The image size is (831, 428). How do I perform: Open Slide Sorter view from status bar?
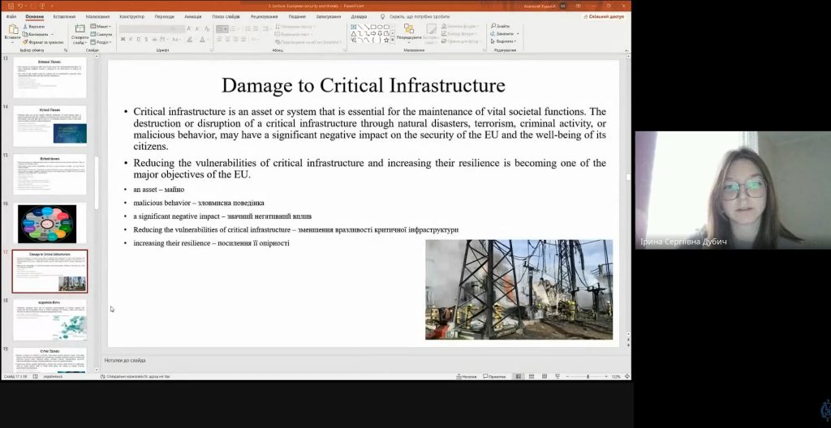(x=532, y=376)
